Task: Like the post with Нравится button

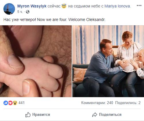Action: click(x=37, y=115)
